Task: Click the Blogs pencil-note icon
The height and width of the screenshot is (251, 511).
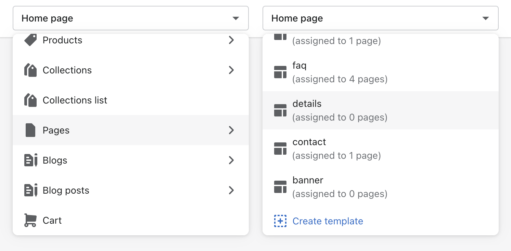Action: pyautogui.click(x=30, y=161)
